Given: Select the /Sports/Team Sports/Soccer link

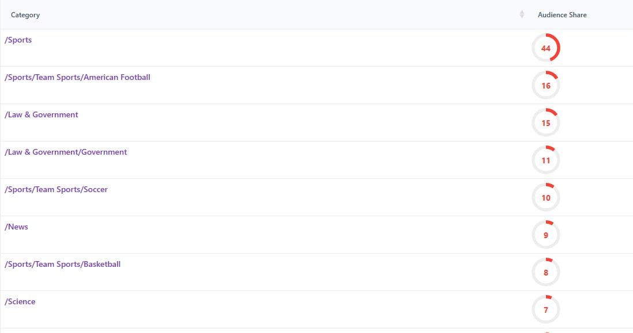Looking at the screenshot, I should point(56,190).
